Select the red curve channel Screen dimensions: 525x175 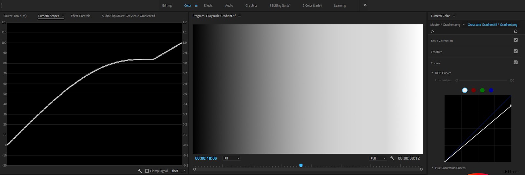[x=473, y=90]
